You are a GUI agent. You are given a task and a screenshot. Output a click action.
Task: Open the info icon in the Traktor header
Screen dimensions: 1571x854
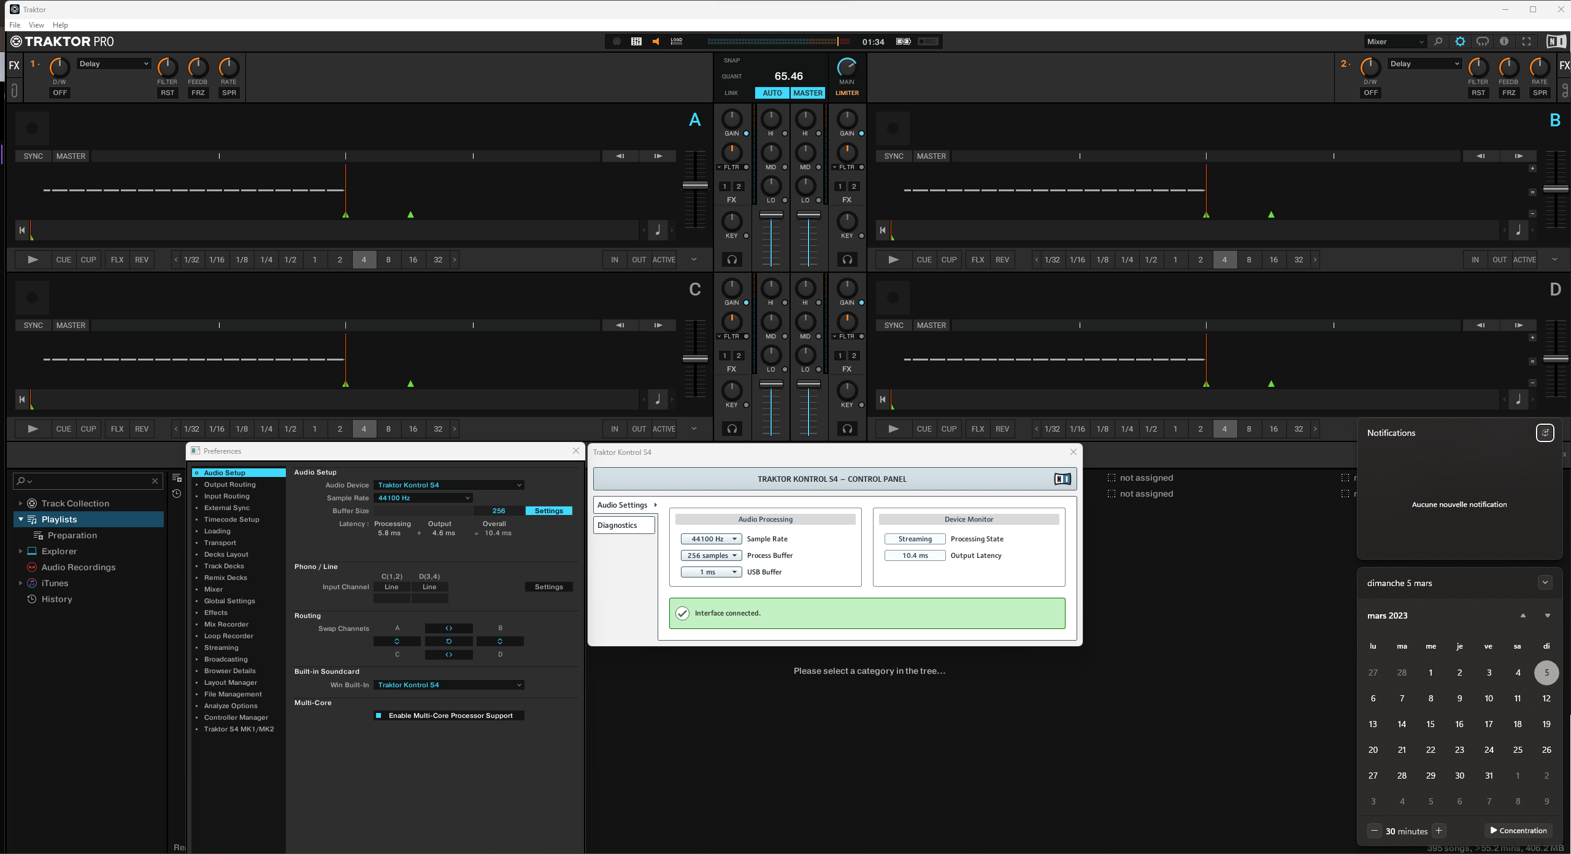click(x=1504, y=42)
